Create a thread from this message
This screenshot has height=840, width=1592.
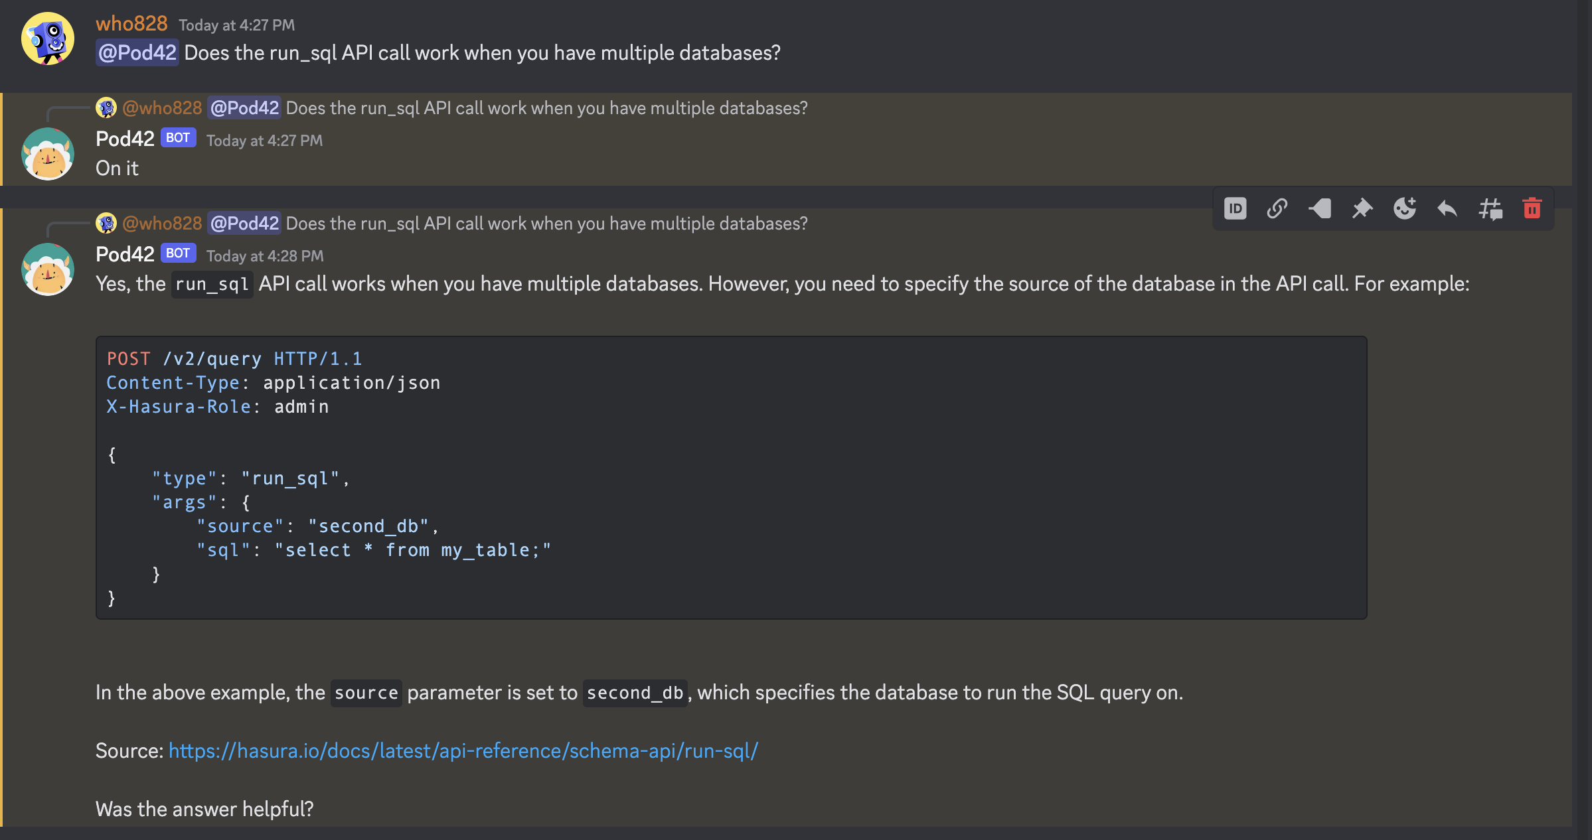click(1490, 209)
